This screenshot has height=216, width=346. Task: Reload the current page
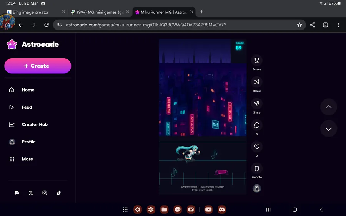(47, 25)
